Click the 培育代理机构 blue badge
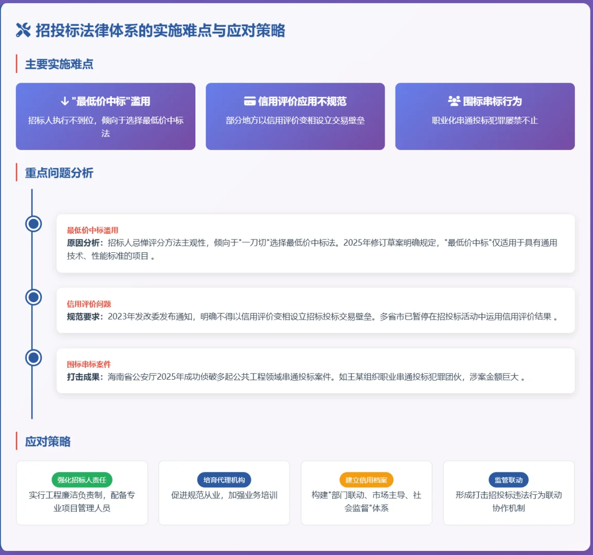 coord(224,480)
